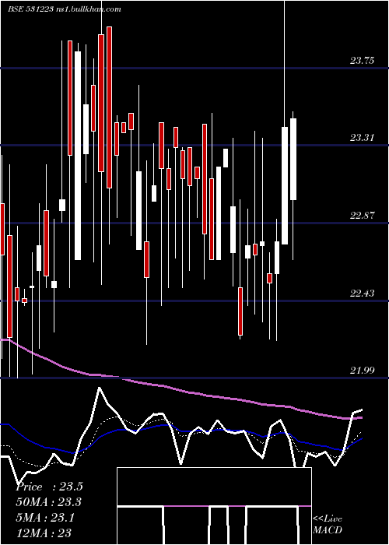Screen dimensions: 389x545
Task: Click the 23.75 price level label
Action: [362, 61]
